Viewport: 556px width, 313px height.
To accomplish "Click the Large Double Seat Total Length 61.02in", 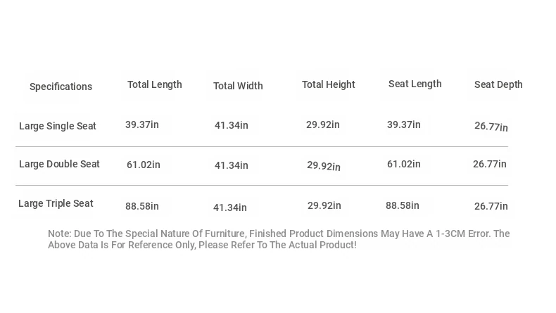I will pyautogui.click(x=144, y=165).
